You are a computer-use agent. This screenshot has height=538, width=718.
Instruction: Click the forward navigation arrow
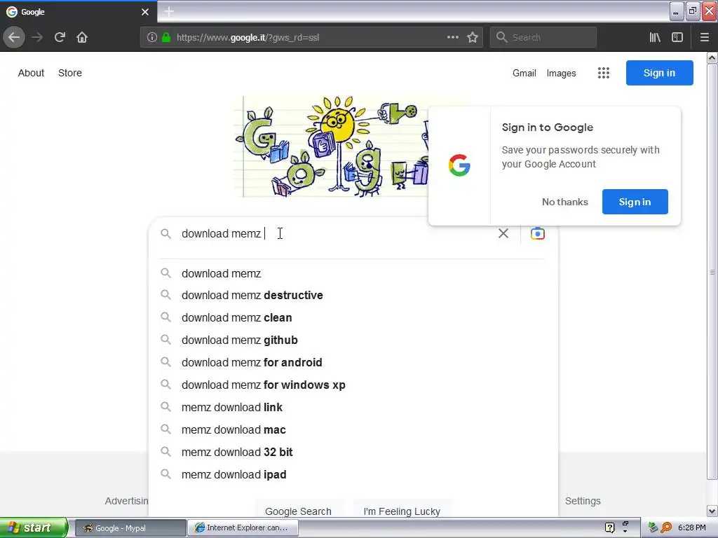tap(37, 37)
